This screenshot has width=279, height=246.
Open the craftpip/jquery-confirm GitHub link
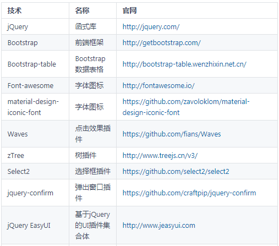(x=189, y=193)
